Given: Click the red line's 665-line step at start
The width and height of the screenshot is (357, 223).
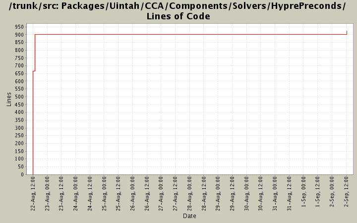Looking at the screenshot, I should 34,71.
